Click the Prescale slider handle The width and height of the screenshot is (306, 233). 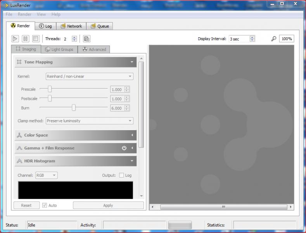pos(50,89)
